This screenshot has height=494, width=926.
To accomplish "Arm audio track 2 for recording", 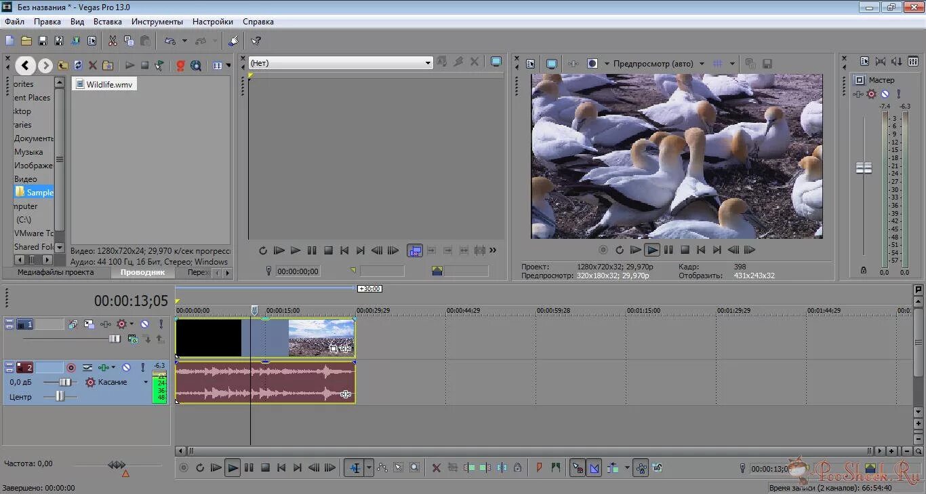I will click(72, 367).
